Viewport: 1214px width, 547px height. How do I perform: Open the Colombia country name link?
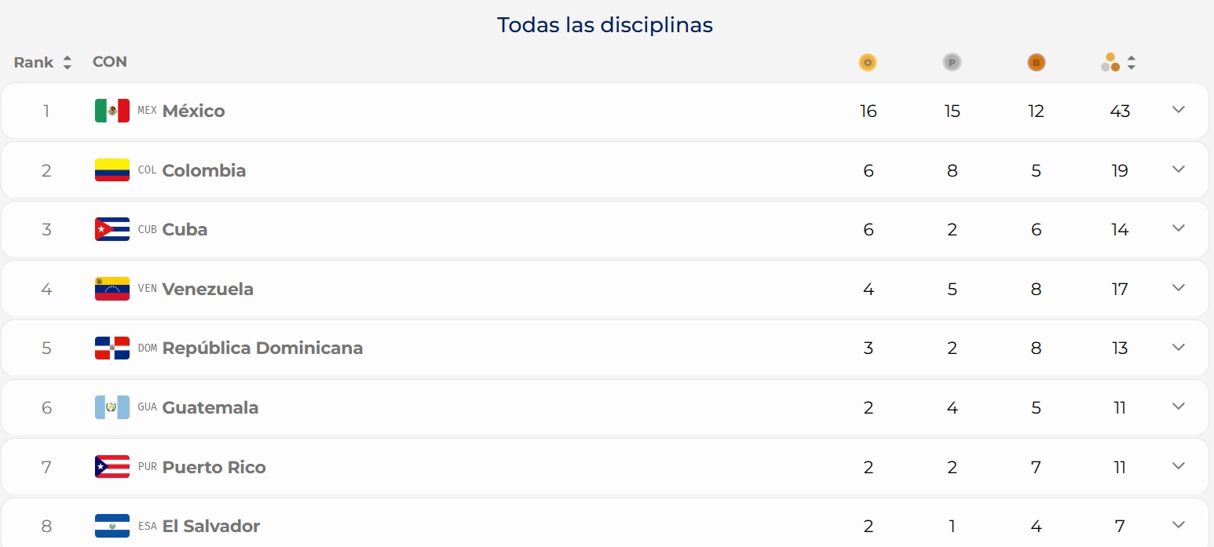coord(204,170)
